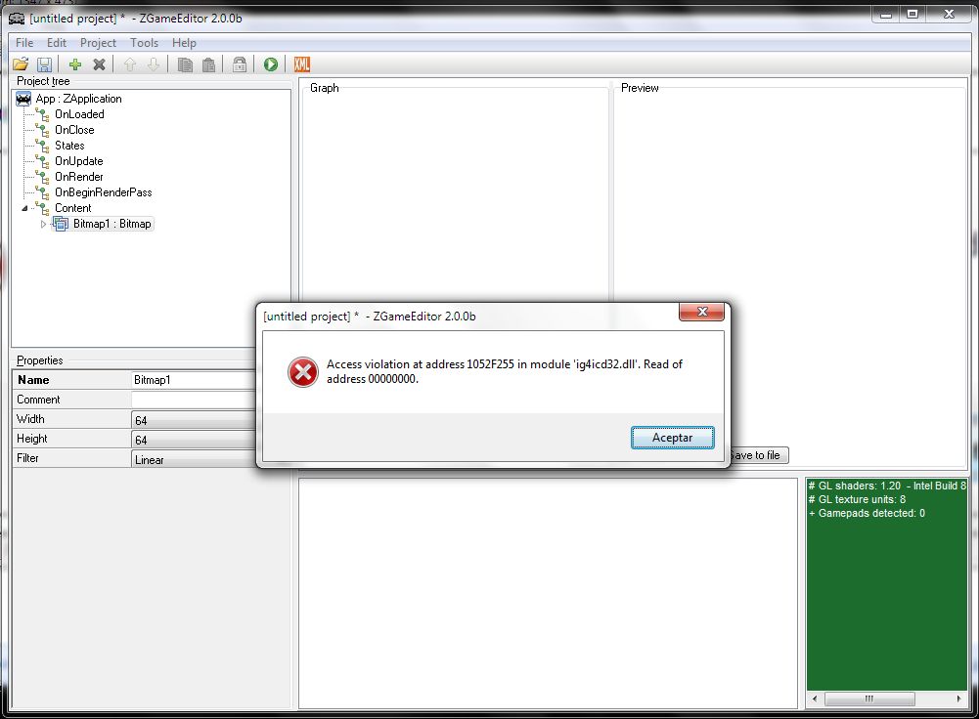979x719 pixels.
Task: Collapse the Content node triangle
Action: click(25, 208)
